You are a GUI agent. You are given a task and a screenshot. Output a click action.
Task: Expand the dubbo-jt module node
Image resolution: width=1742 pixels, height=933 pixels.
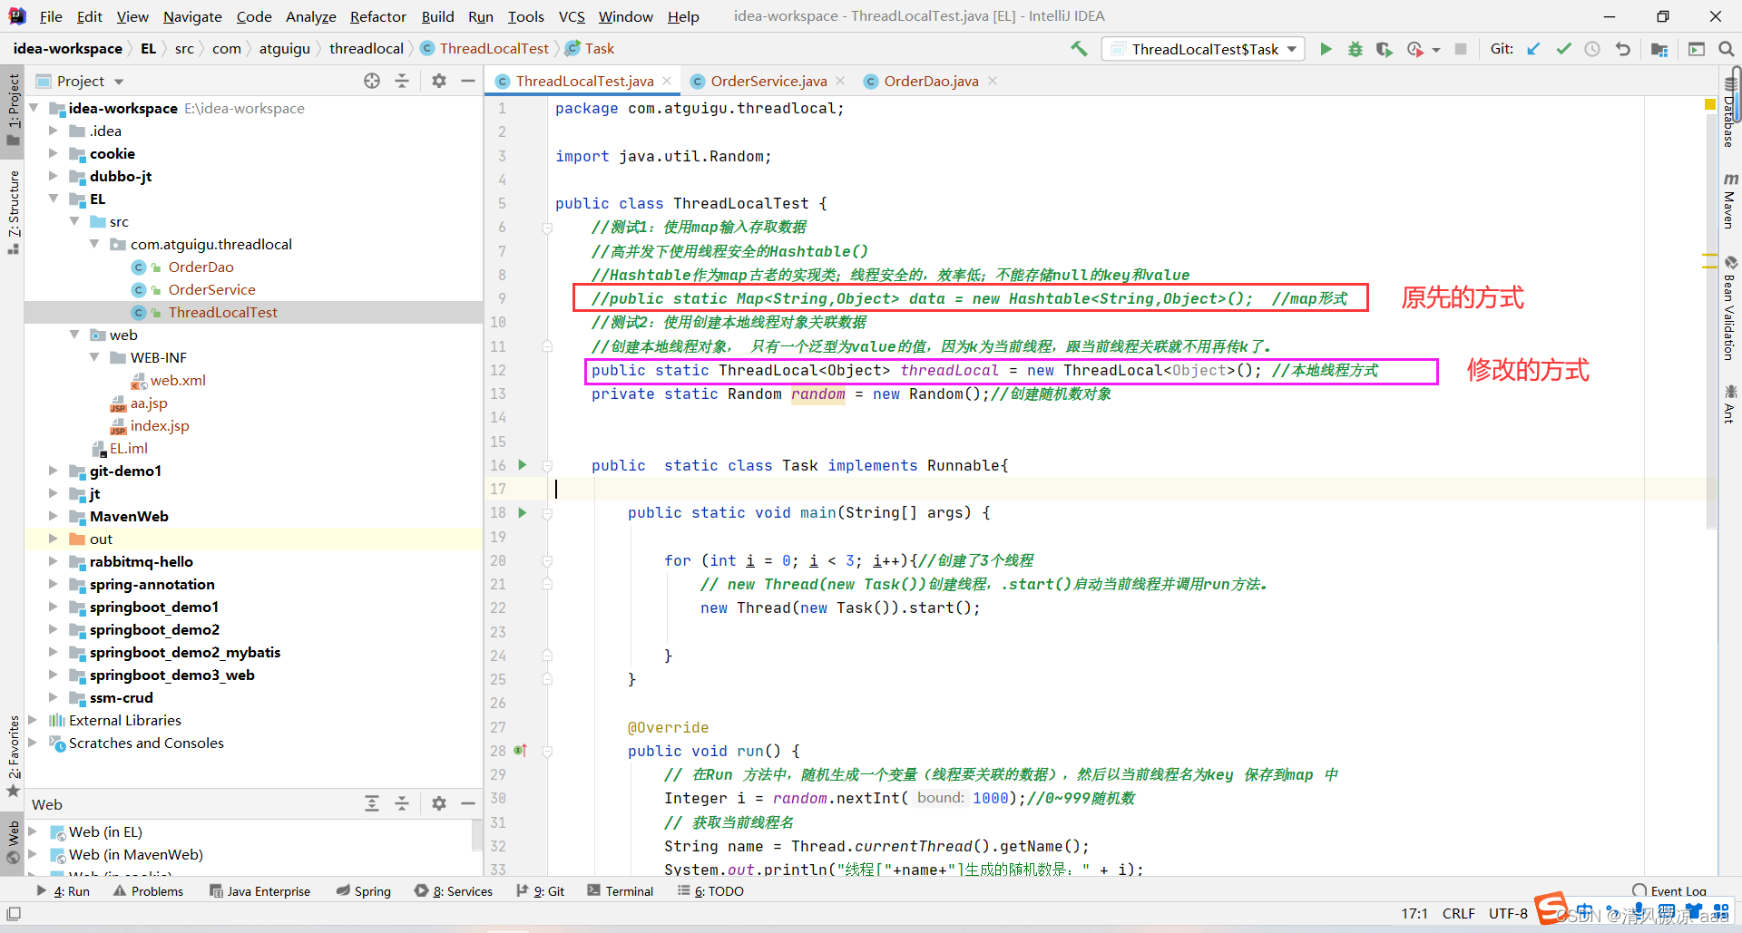coord(54,176)
